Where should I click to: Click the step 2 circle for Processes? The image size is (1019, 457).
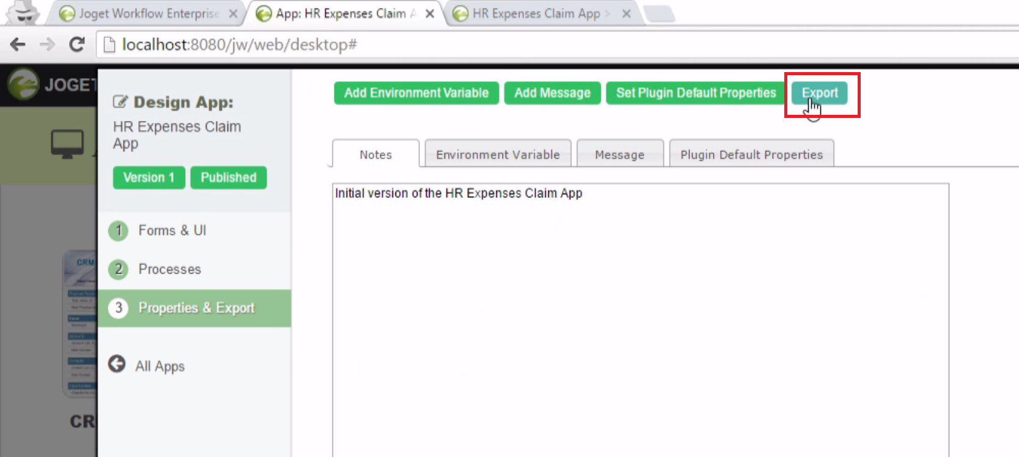(119, 269)
